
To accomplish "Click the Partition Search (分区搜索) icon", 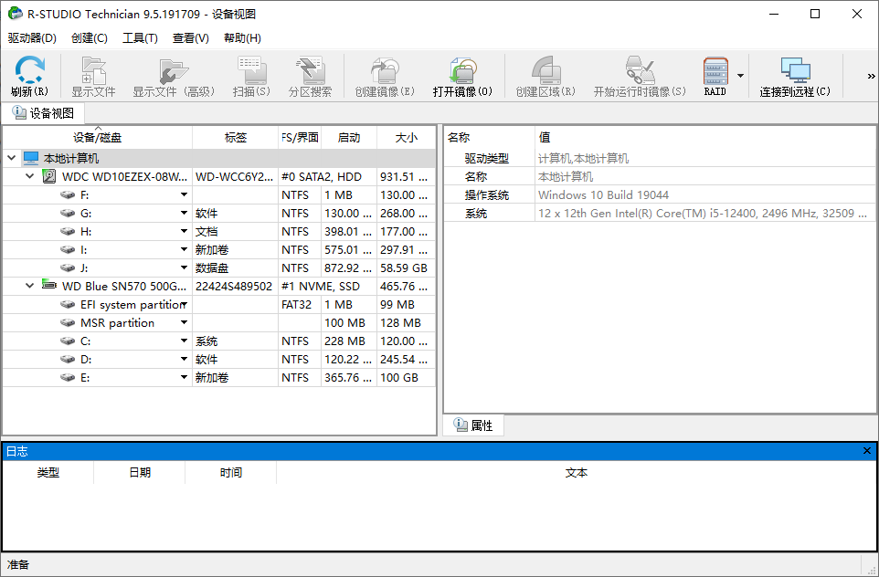I will (x=310, y=70).
